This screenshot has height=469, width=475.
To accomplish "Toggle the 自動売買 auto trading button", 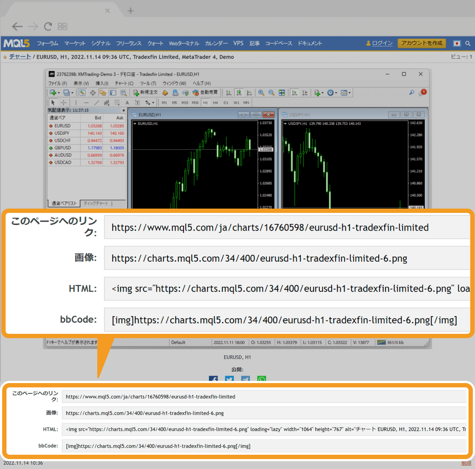I will coord(205,92).
